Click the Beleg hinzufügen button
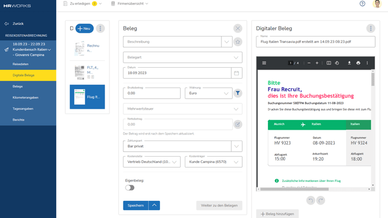This screenshot has width=388, height=218. coord(277,214)
